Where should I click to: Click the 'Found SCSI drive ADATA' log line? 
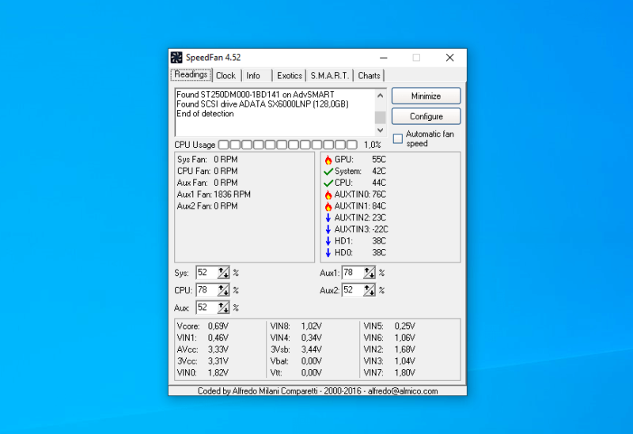tap(263, 104)
